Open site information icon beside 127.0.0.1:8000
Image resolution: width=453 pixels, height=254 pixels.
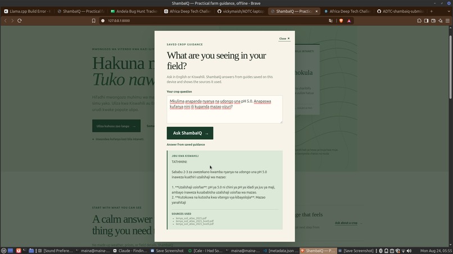pyautogui.click(x=103, y=21)
